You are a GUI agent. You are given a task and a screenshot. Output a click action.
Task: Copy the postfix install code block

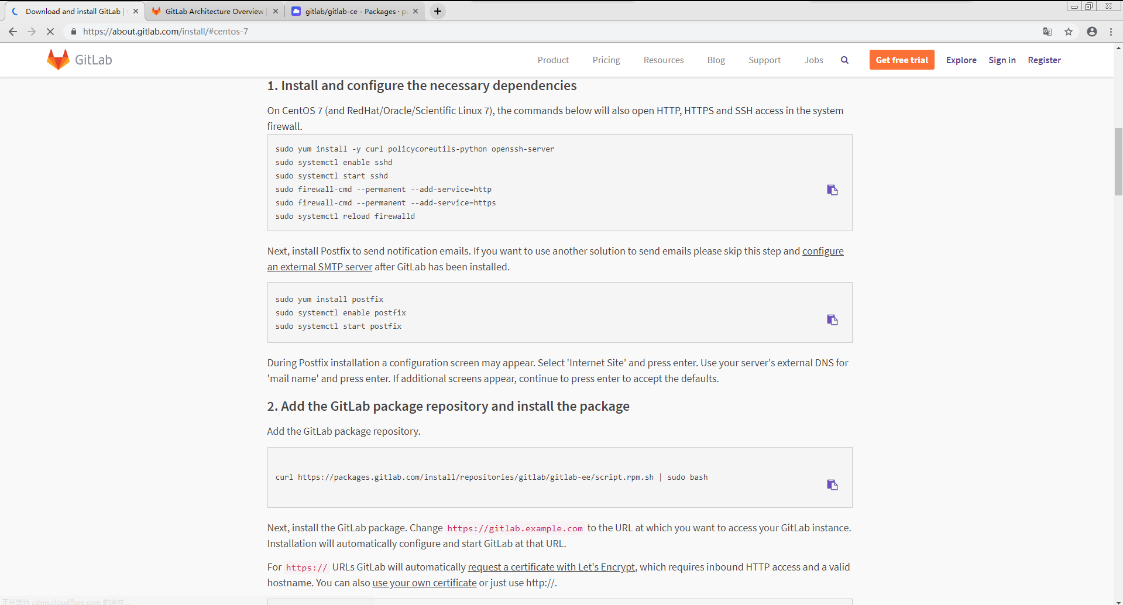click(x=832, y=319)
